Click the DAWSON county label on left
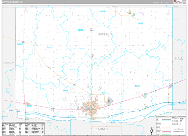 [9, 63]
